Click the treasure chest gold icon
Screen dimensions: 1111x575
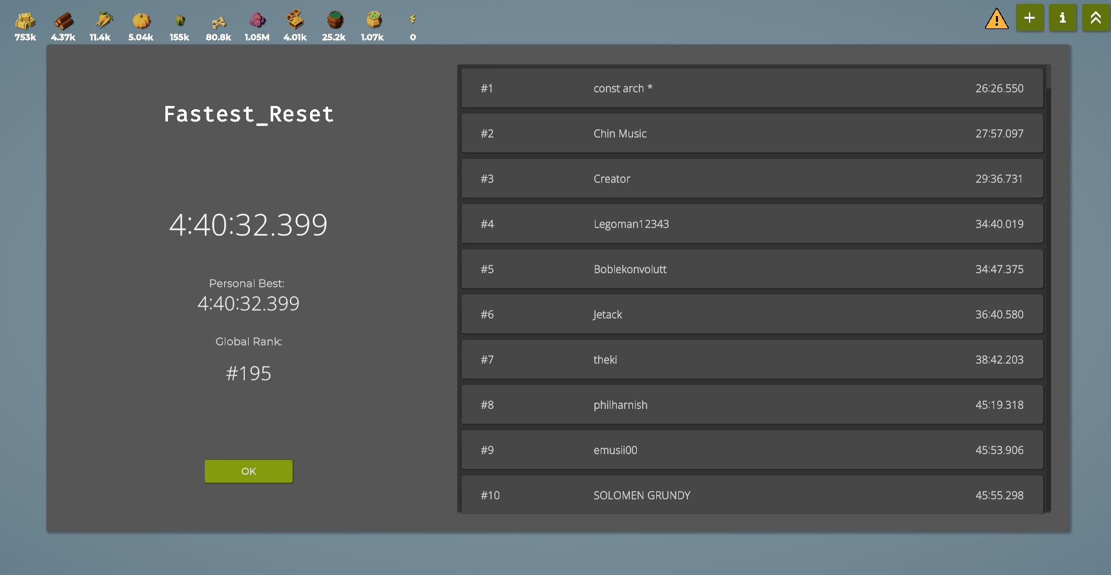coord(295,20)
